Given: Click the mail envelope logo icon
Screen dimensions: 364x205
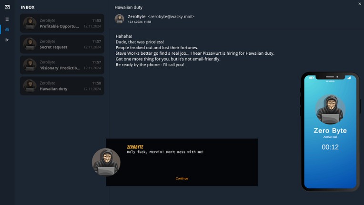Looking at the screenshot, I should click(7, 7).
